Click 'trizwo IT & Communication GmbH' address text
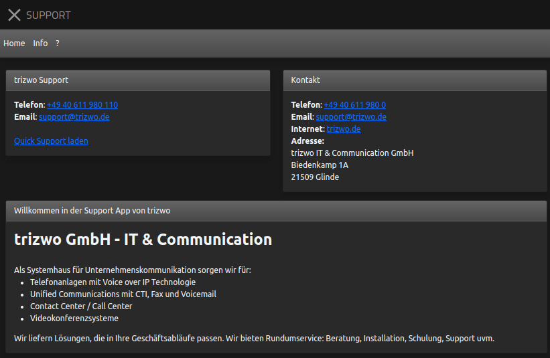 tap(352, 153)
